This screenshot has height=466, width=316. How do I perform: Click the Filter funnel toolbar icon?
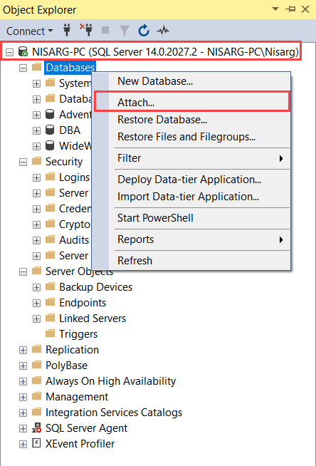coord(125,31)
